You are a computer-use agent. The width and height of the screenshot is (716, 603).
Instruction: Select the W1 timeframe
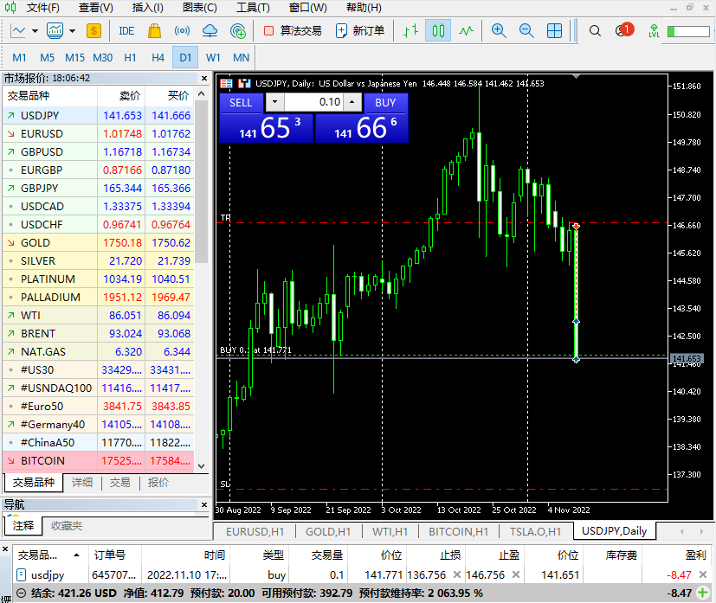tap(213, 58)
